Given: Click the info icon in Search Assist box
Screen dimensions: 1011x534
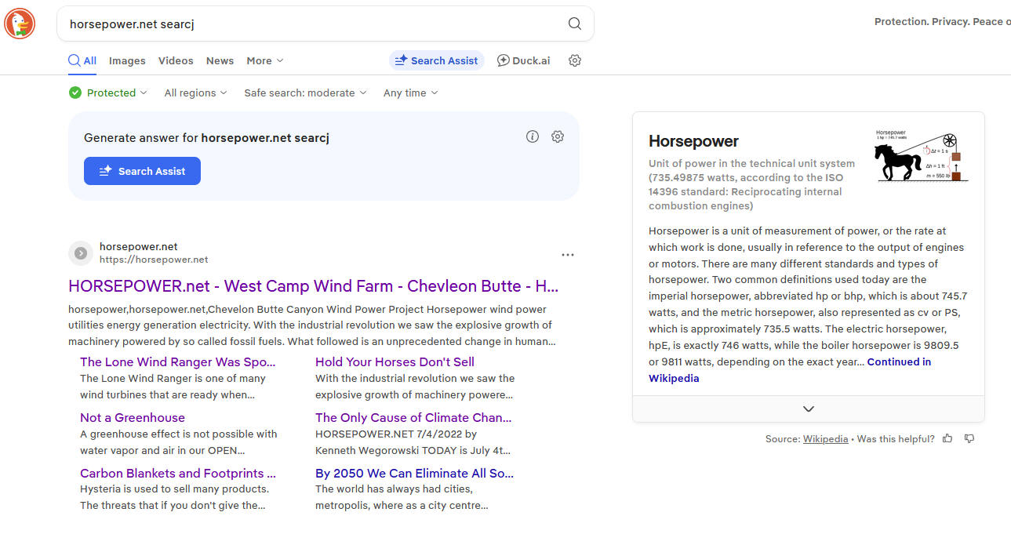Looking at the screenshot, I should (533, 136).
